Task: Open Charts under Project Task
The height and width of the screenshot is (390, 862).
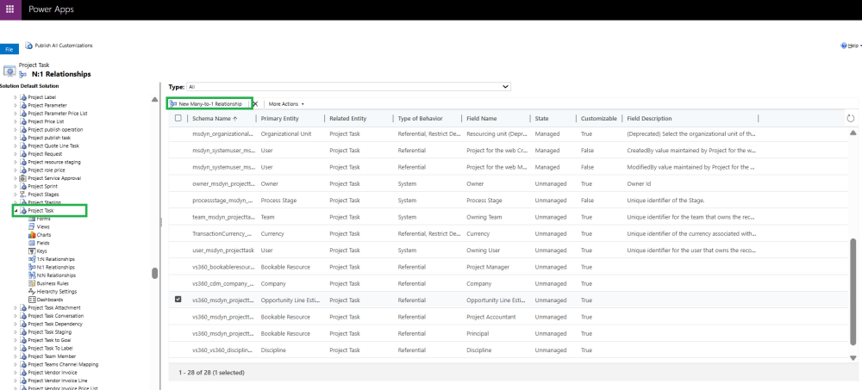Action: point(43,234)
